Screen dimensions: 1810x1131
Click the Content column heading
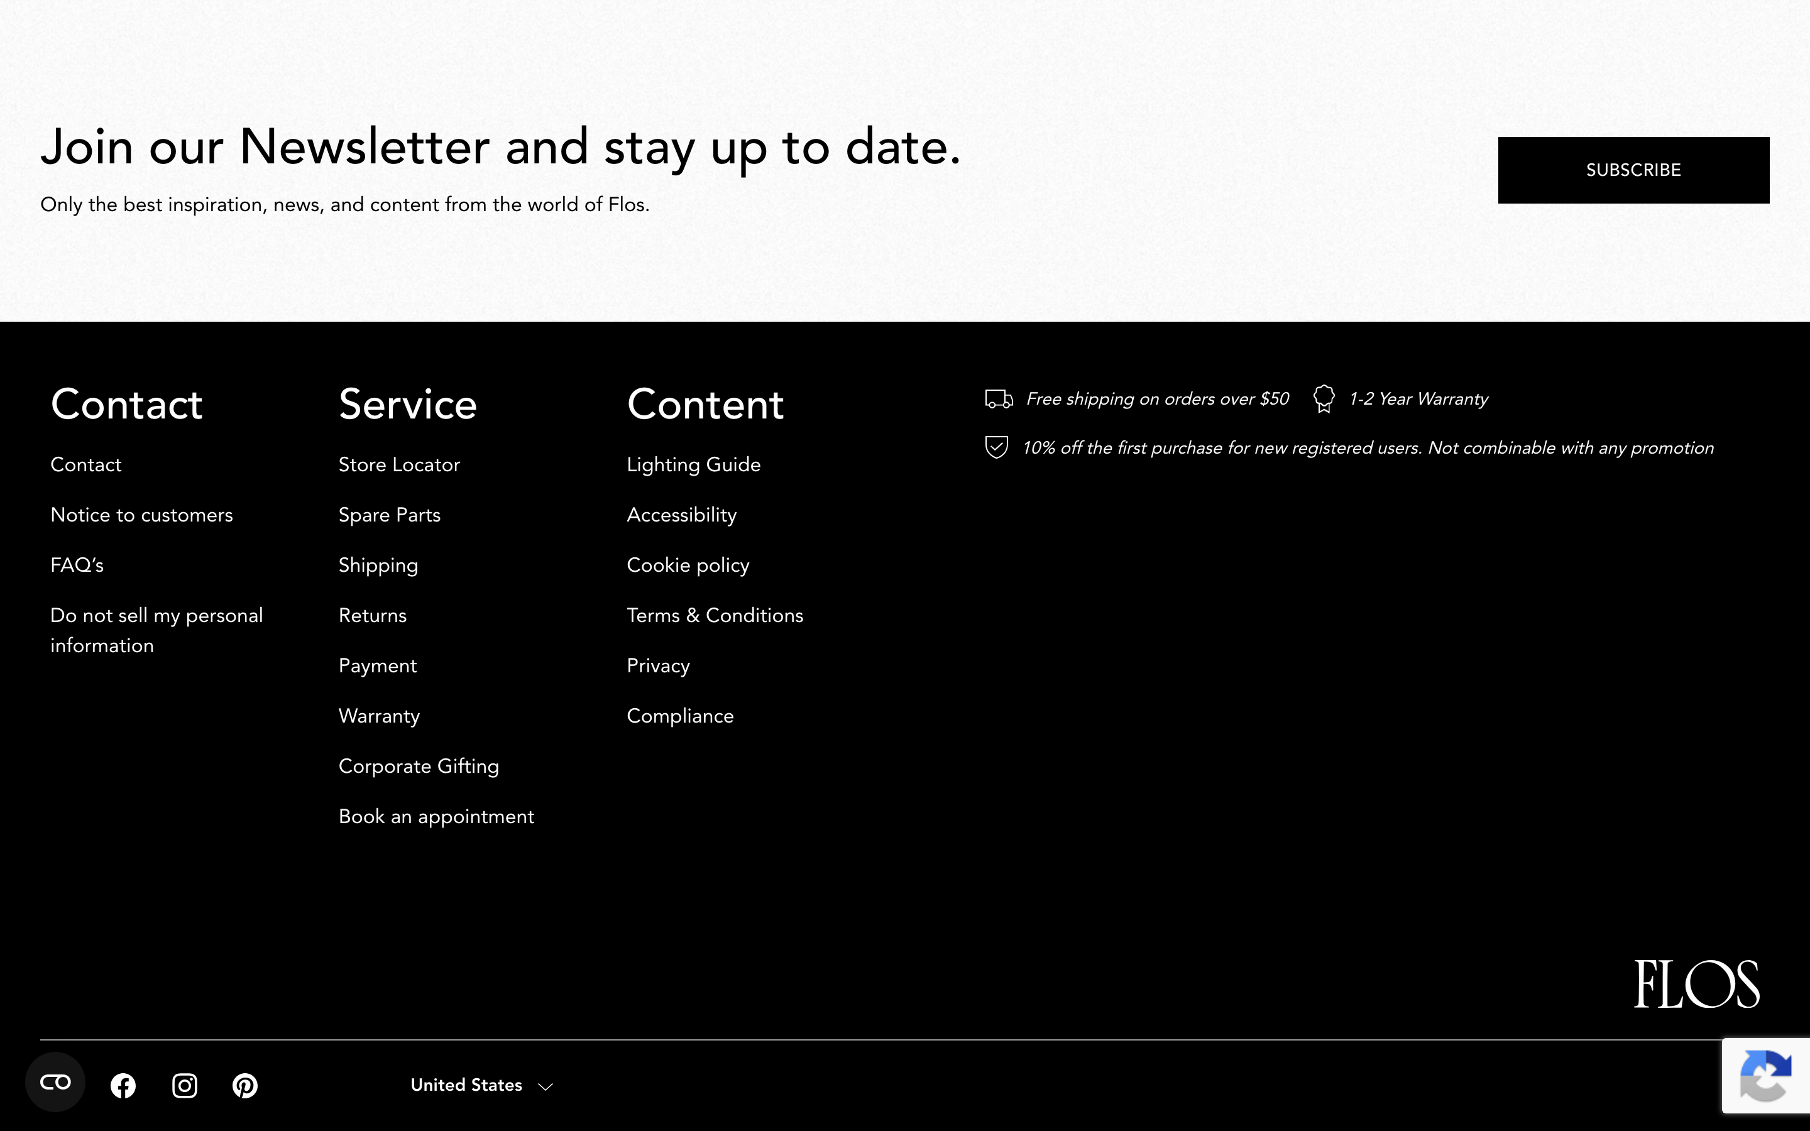[705, 404]
